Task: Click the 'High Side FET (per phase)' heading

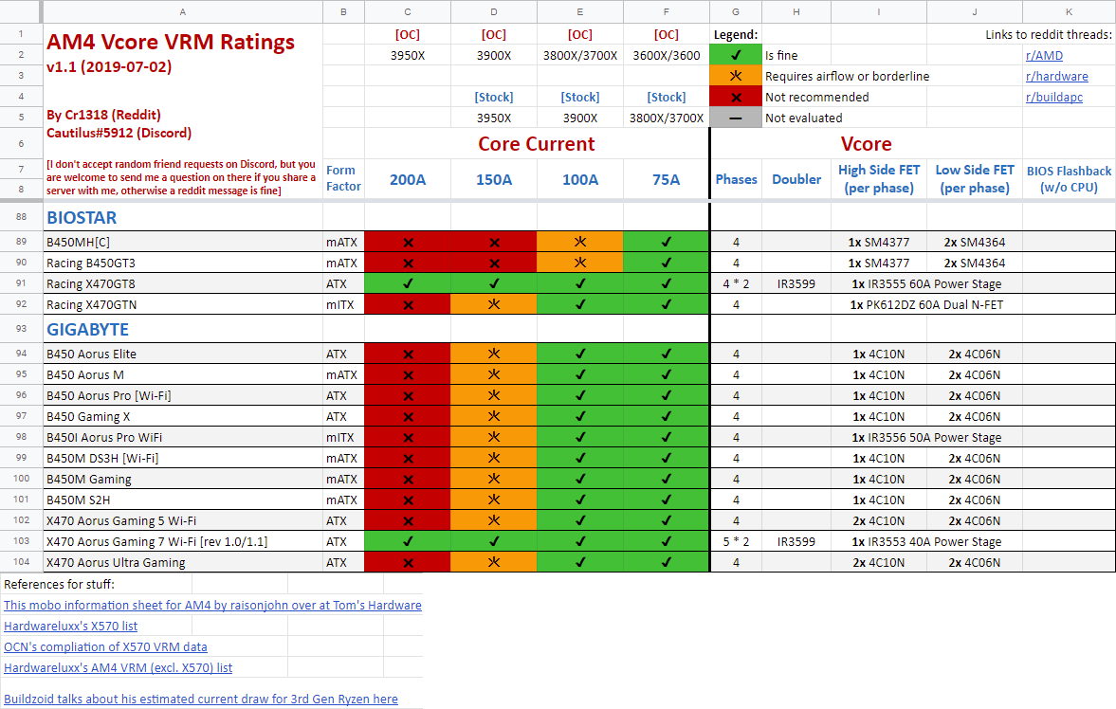Action: [x=879, y=179]
